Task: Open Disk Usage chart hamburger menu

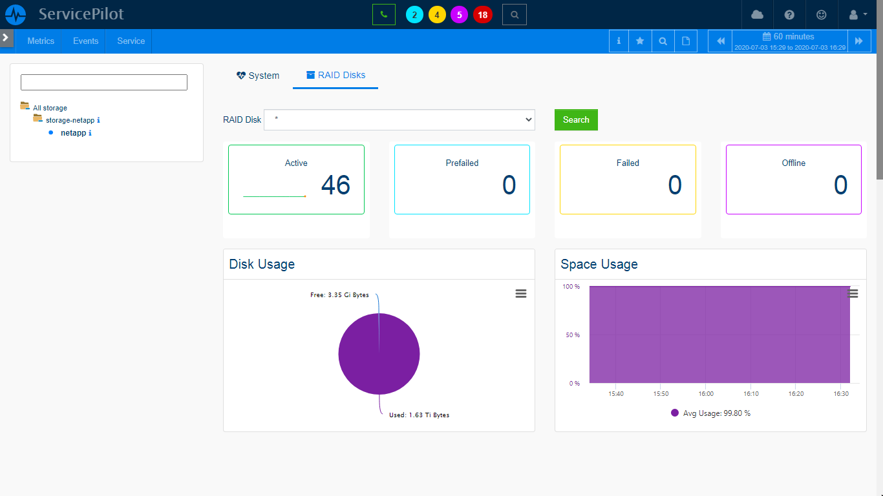Action: tap(520, 294)
